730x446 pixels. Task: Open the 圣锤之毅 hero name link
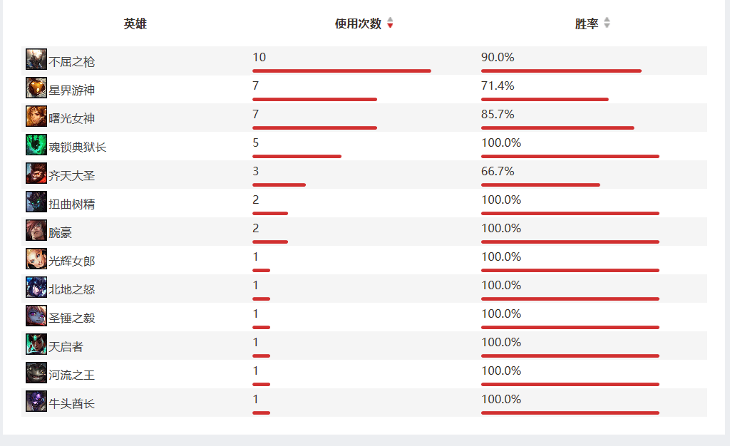(x=72, y=318)
